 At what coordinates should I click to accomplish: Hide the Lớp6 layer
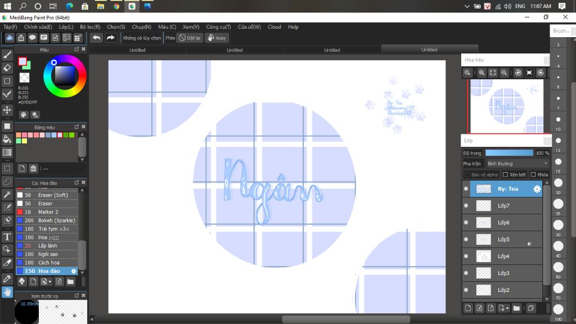[466, 223]
